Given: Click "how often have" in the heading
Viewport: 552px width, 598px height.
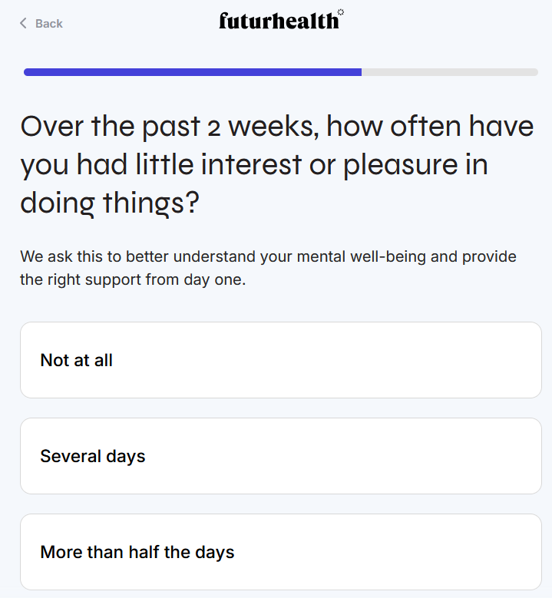Looking at the screenshot, I should point(430,126).
